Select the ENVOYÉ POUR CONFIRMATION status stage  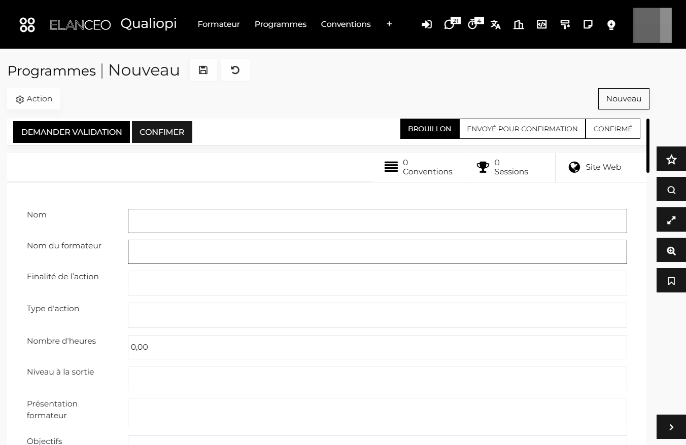522,129
